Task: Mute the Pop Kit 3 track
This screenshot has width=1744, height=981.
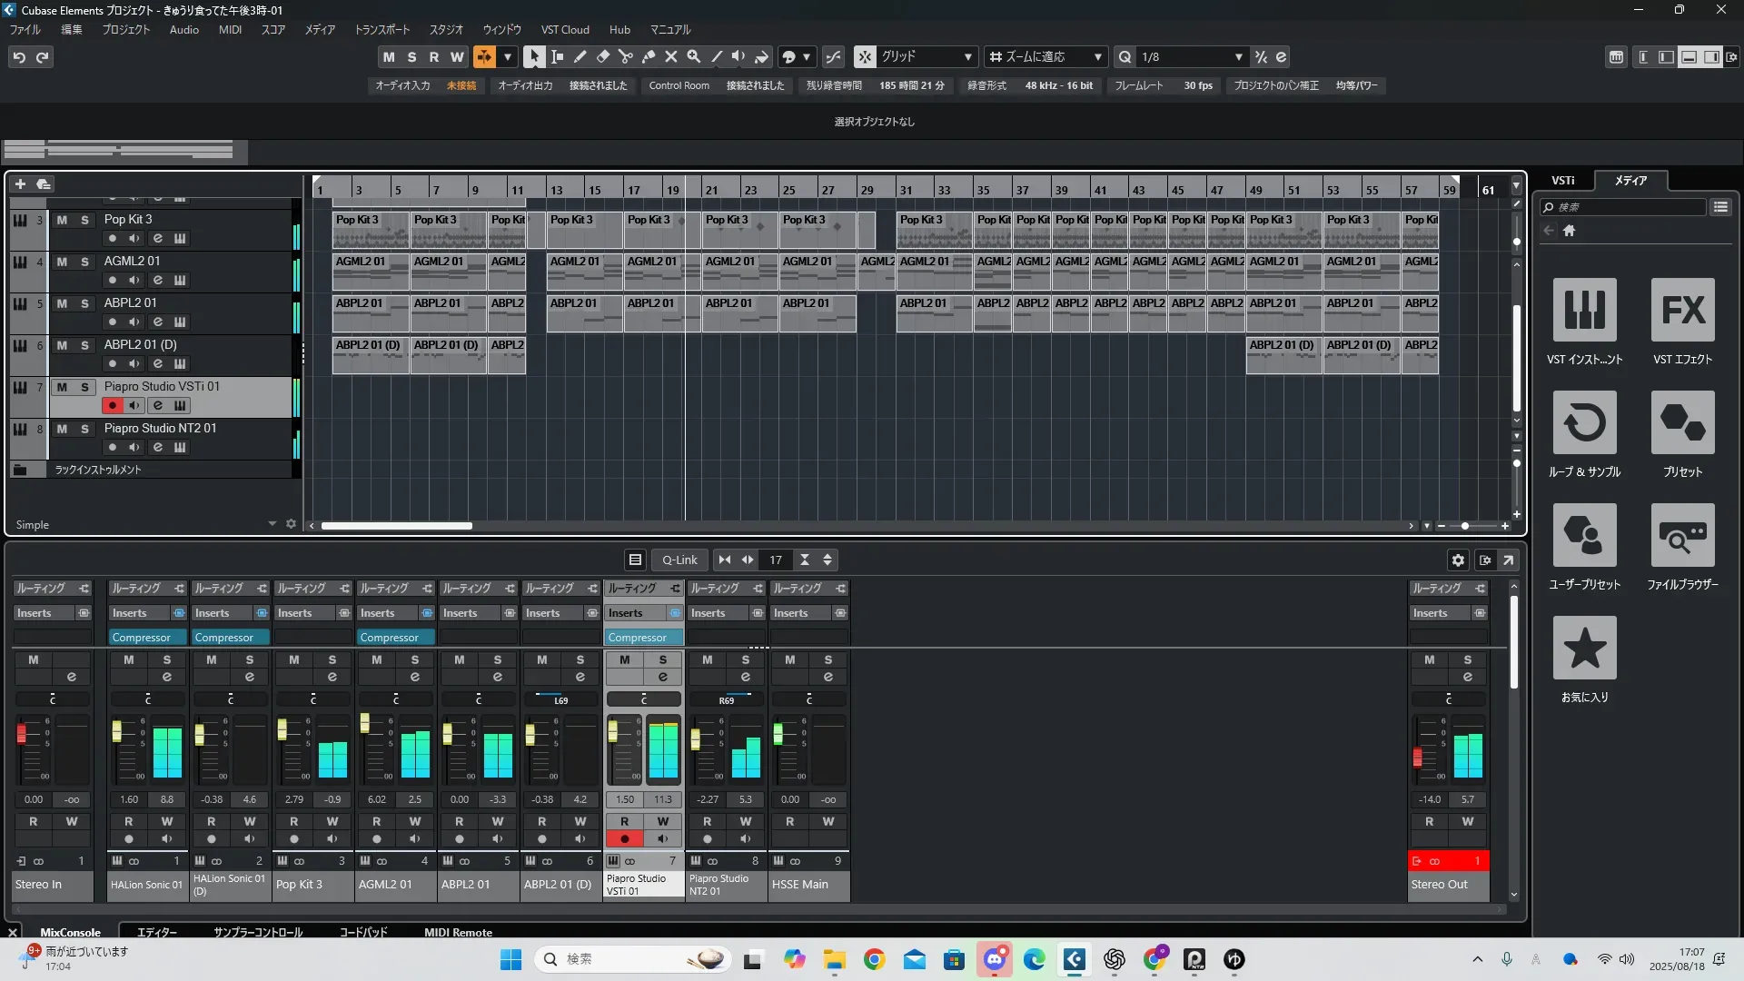Action: click(x=62, y=220)
